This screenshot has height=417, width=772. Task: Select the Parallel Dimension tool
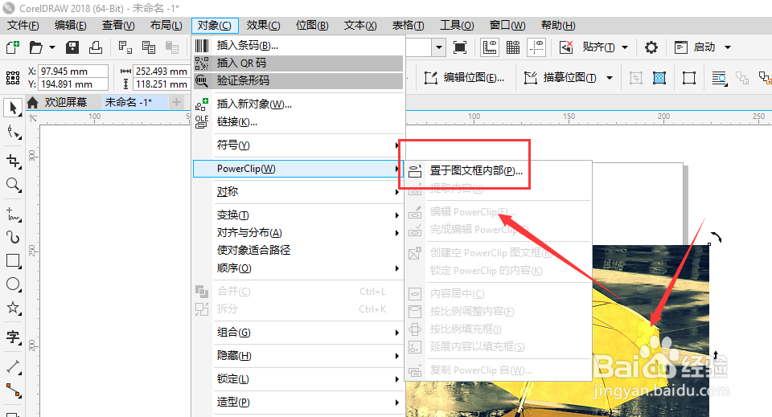(13, 367)
